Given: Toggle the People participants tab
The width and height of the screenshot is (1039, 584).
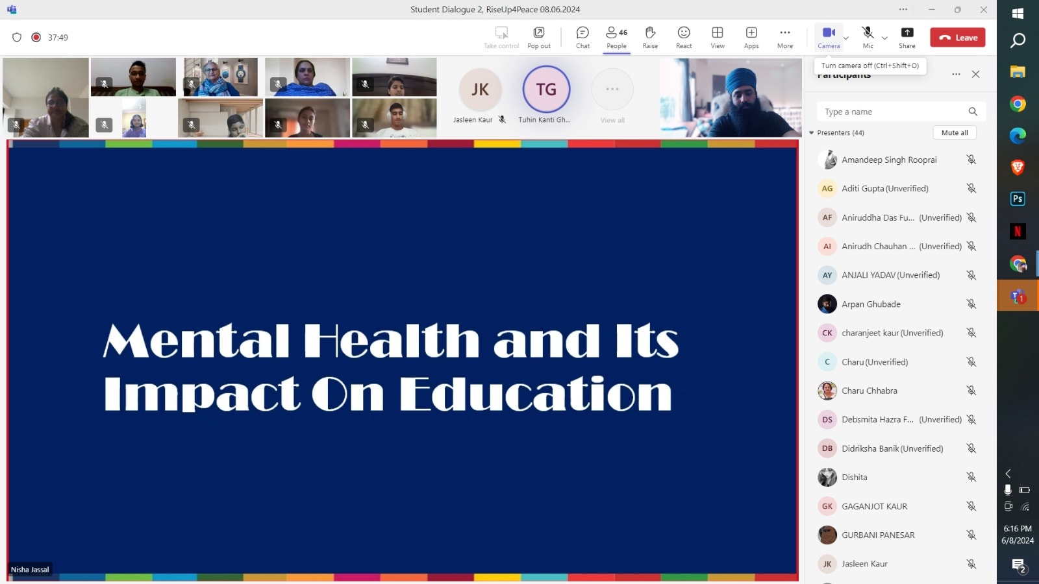Looking at the screenshot, I should click(616, 38).
